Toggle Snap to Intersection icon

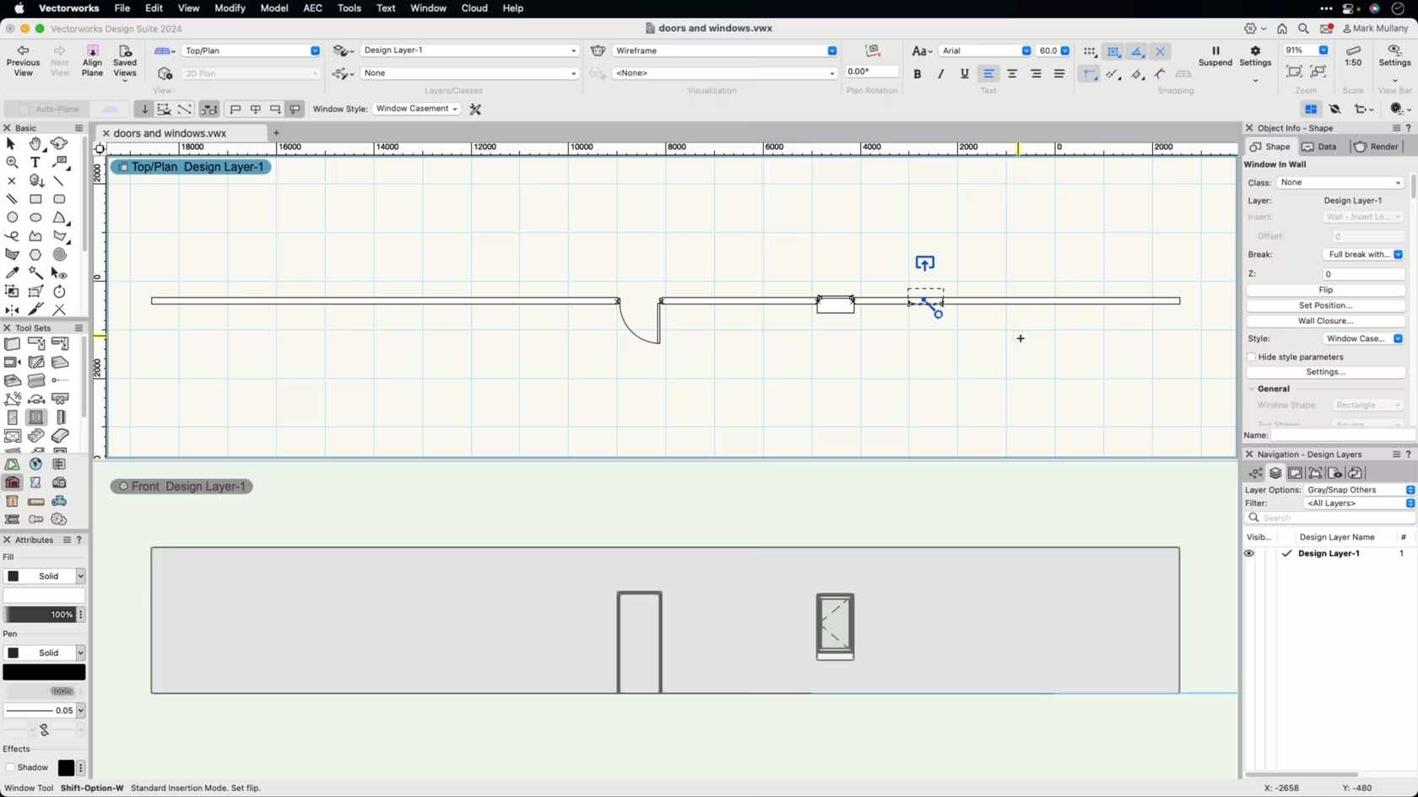(1161, 51)
